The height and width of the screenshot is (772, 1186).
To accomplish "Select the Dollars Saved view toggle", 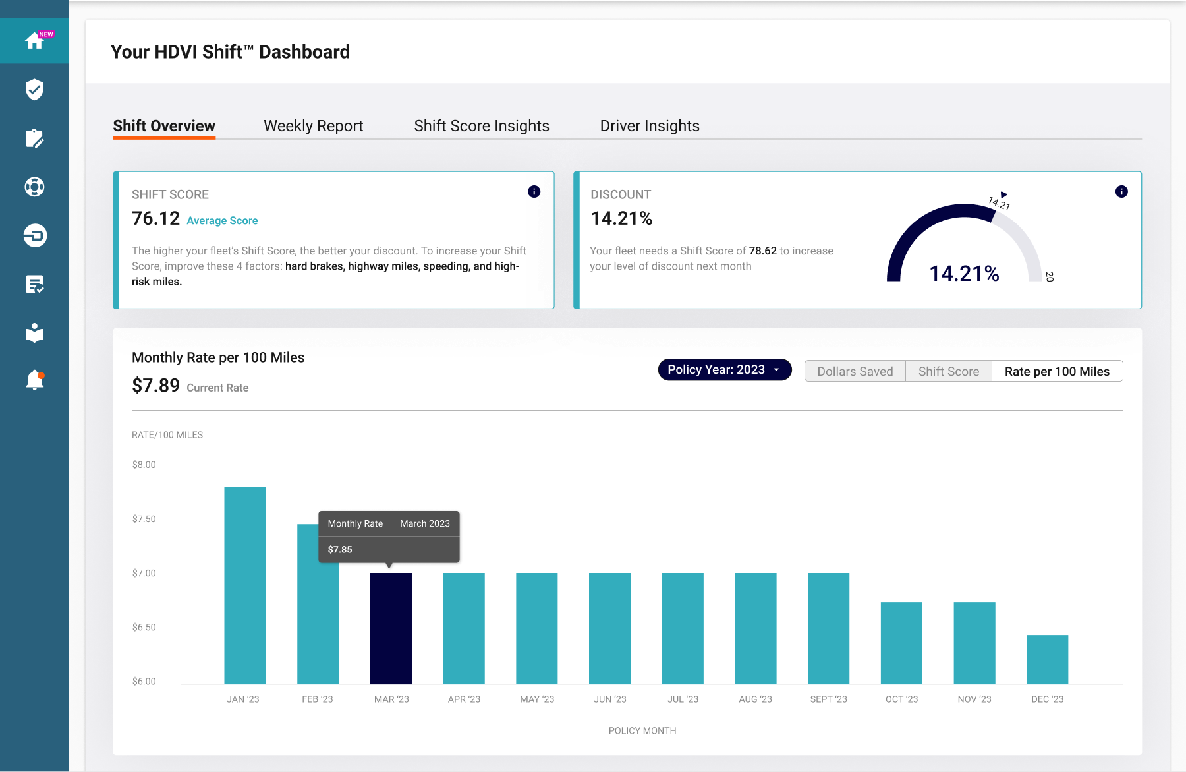I will (855, 371).
